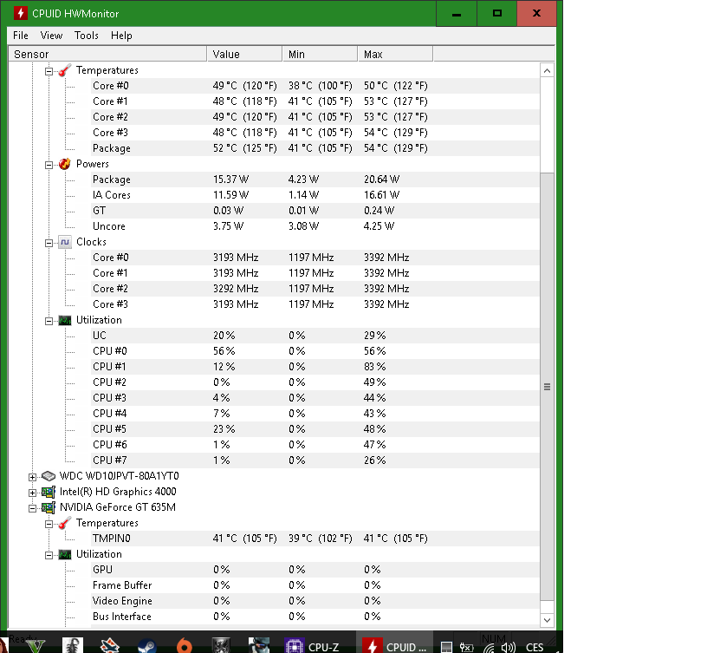Screen dimensions: 707x653
Task: Collapse the Clocks group
Action: (49, 243)
